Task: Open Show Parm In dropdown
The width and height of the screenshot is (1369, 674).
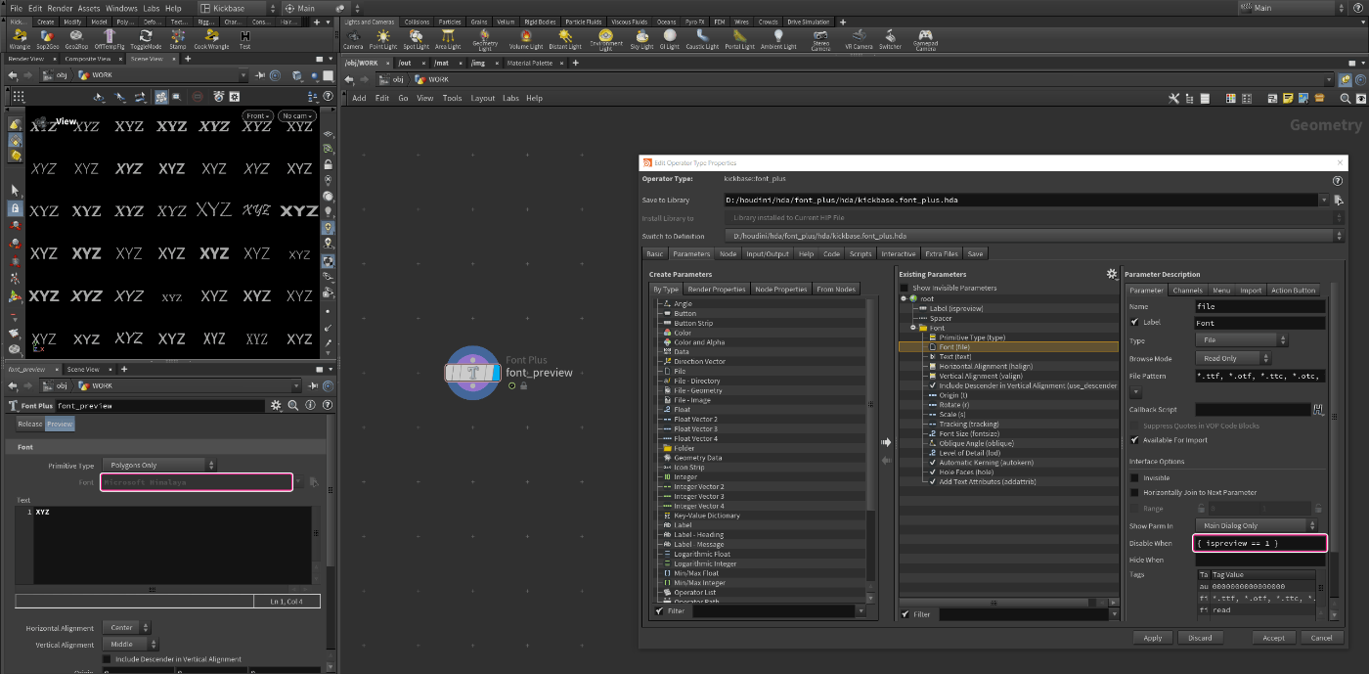Action: tap(1257, 525)
